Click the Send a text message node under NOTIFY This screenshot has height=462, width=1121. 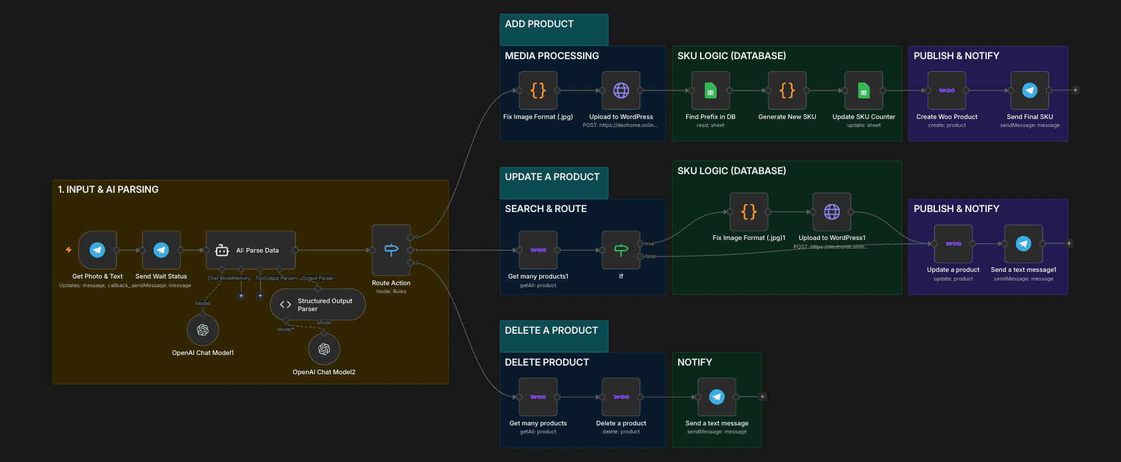point(717,397)
